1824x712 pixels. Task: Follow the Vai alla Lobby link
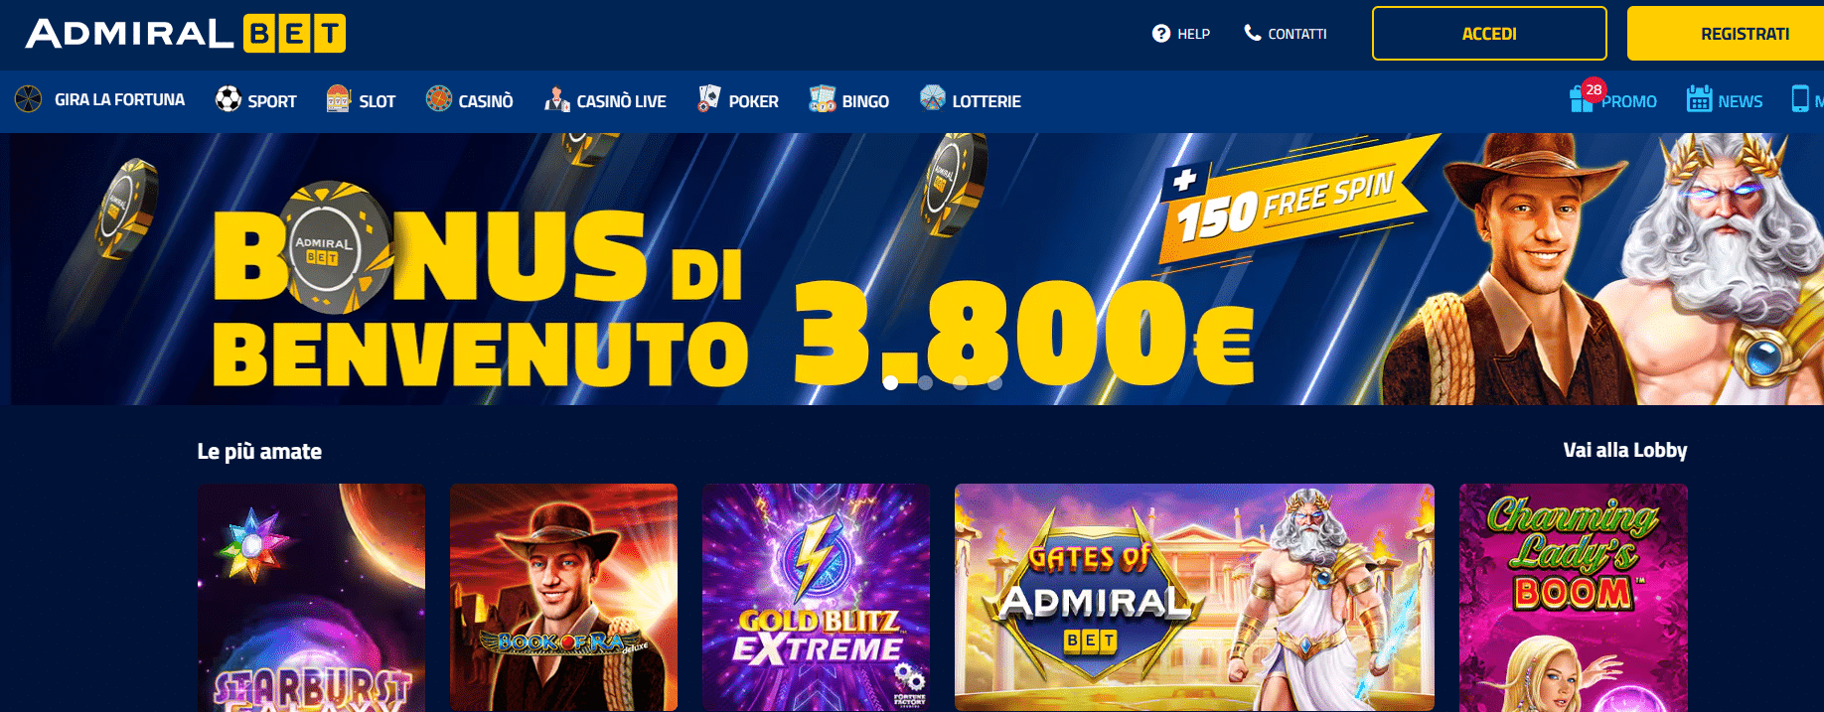point(1625,450)
